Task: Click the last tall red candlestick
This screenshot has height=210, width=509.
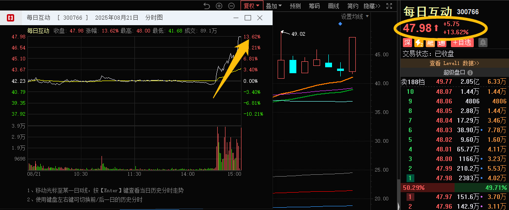Action: coord(352,54)
